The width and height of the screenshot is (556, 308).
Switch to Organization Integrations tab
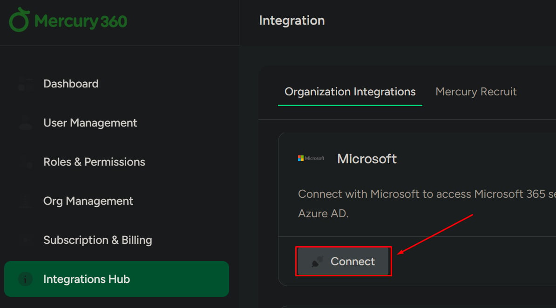pos(350,92)
